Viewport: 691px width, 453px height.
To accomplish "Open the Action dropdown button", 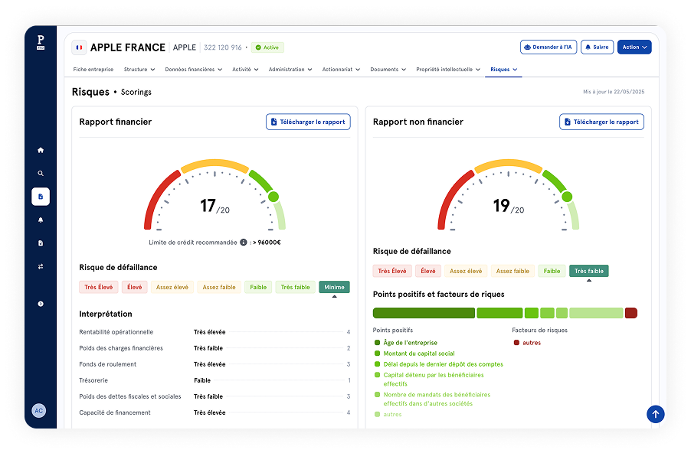I will pyautogui.click(x=634, y=47).
